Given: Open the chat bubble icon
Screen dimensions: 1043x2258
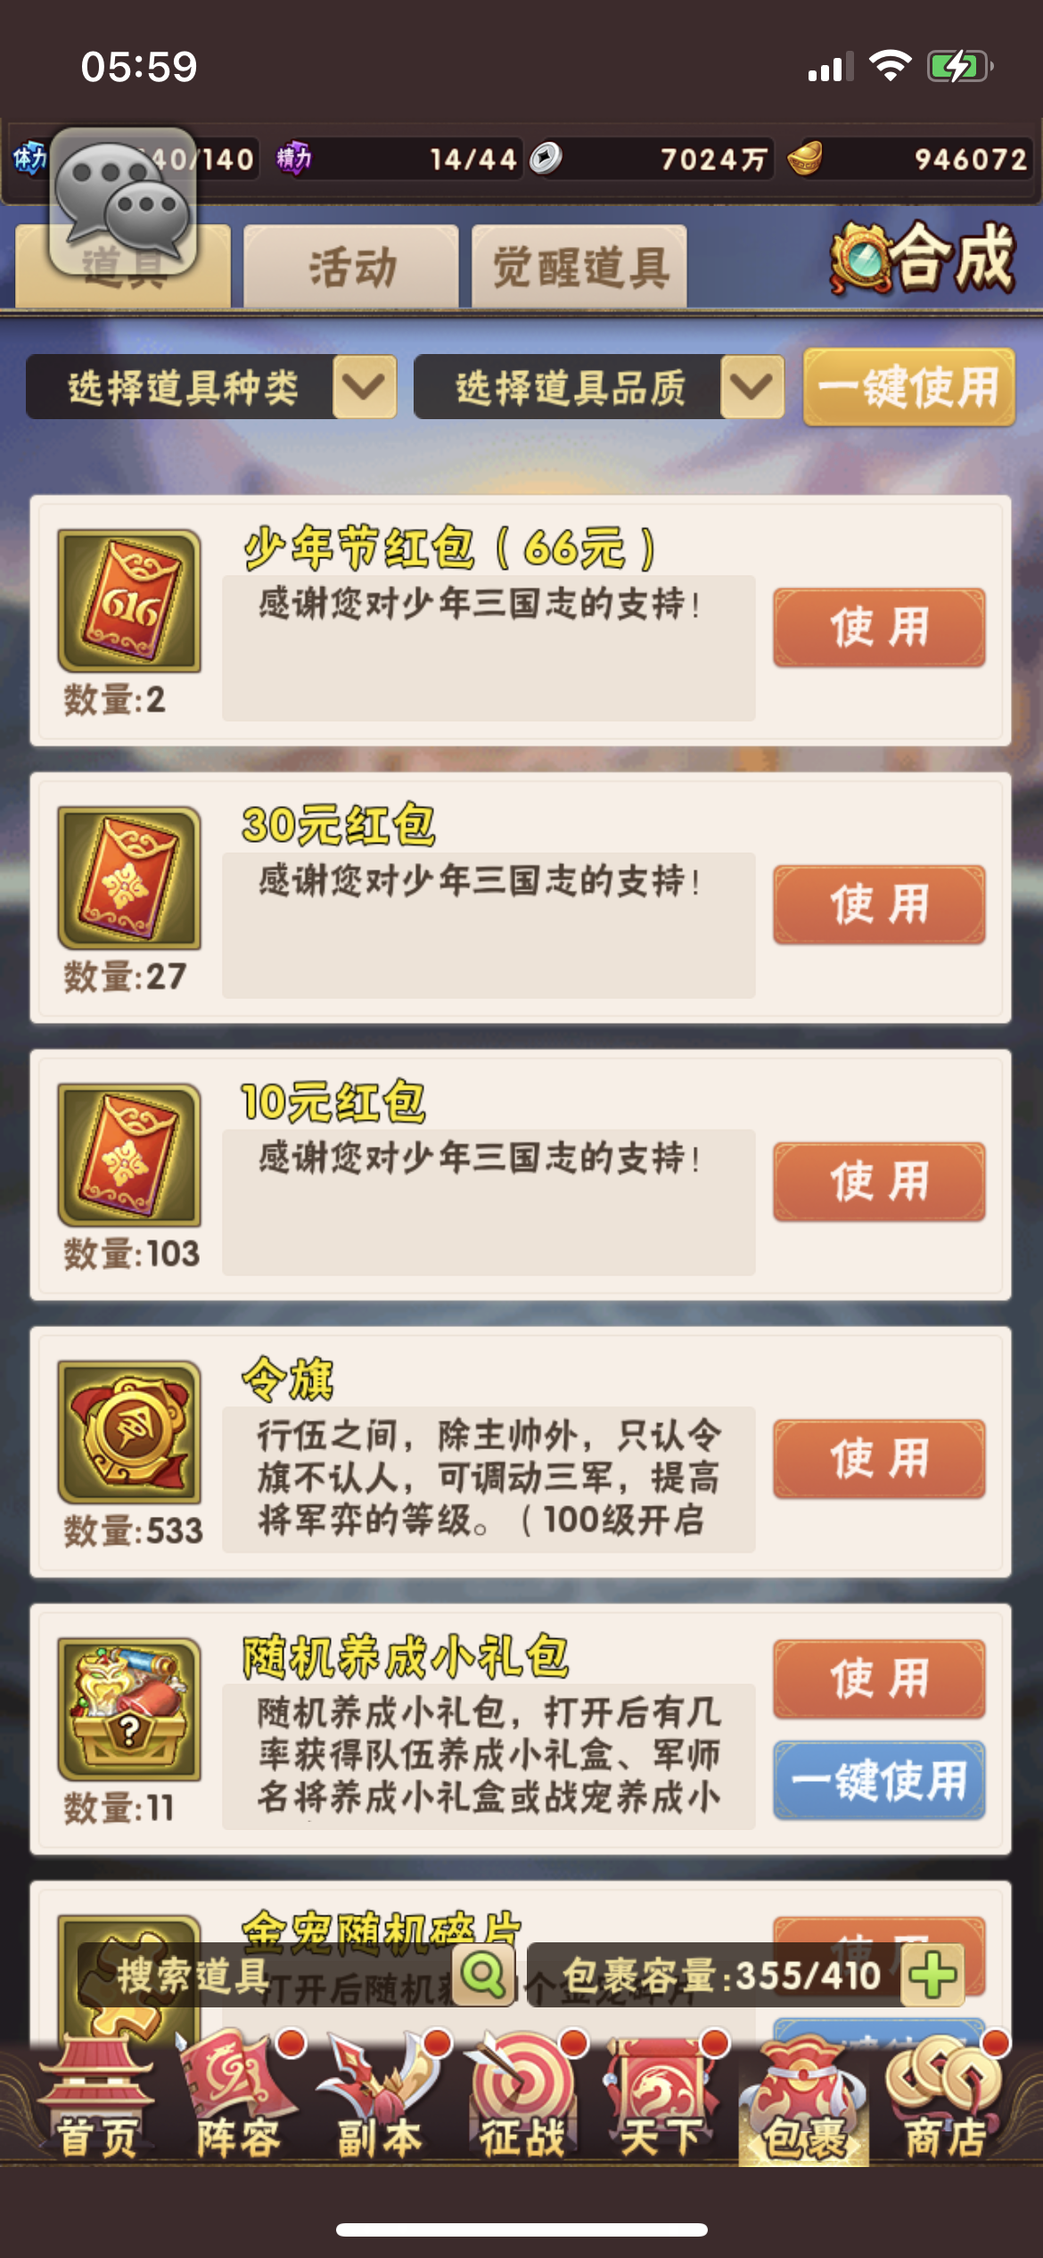Looking at the screenshot, I should (123, 202).
